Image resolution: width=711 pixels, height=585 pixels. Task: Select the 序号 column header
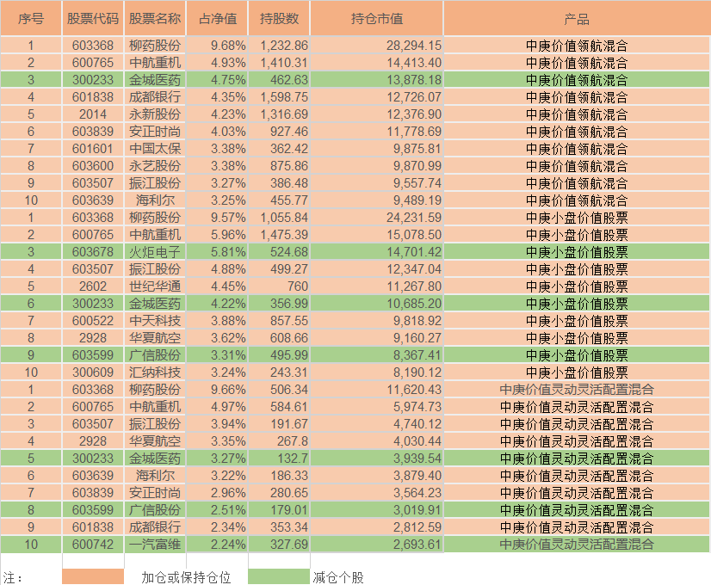coord(31,18)
